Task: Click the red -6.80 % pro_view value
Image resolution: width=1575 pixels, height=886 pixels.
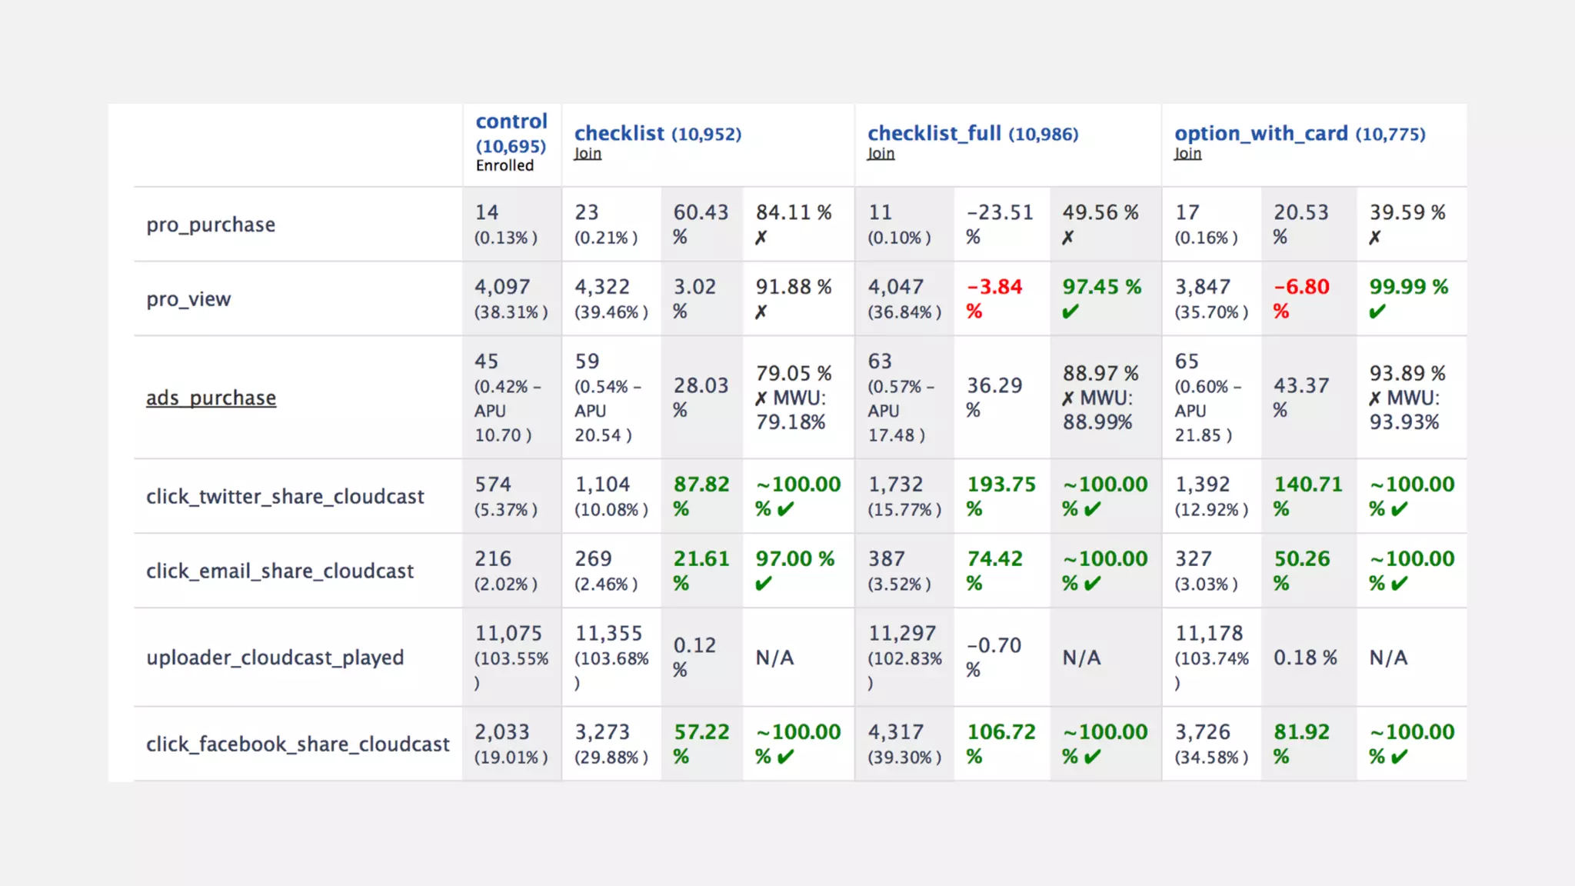Action: (x=1301, y=288)
